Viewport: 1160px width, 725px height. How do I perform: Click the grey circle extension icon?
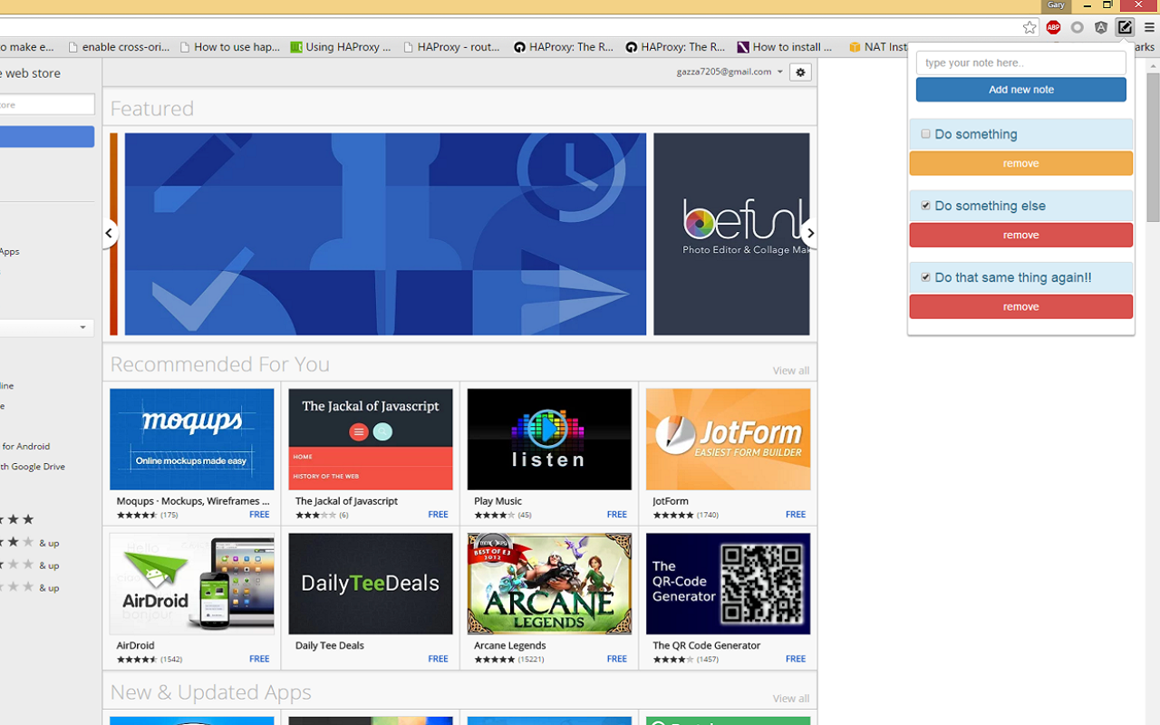(x=1077, y=28)
